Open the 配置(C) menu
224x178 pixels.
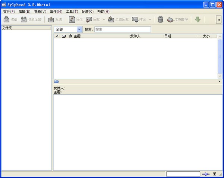click(88, 12)
